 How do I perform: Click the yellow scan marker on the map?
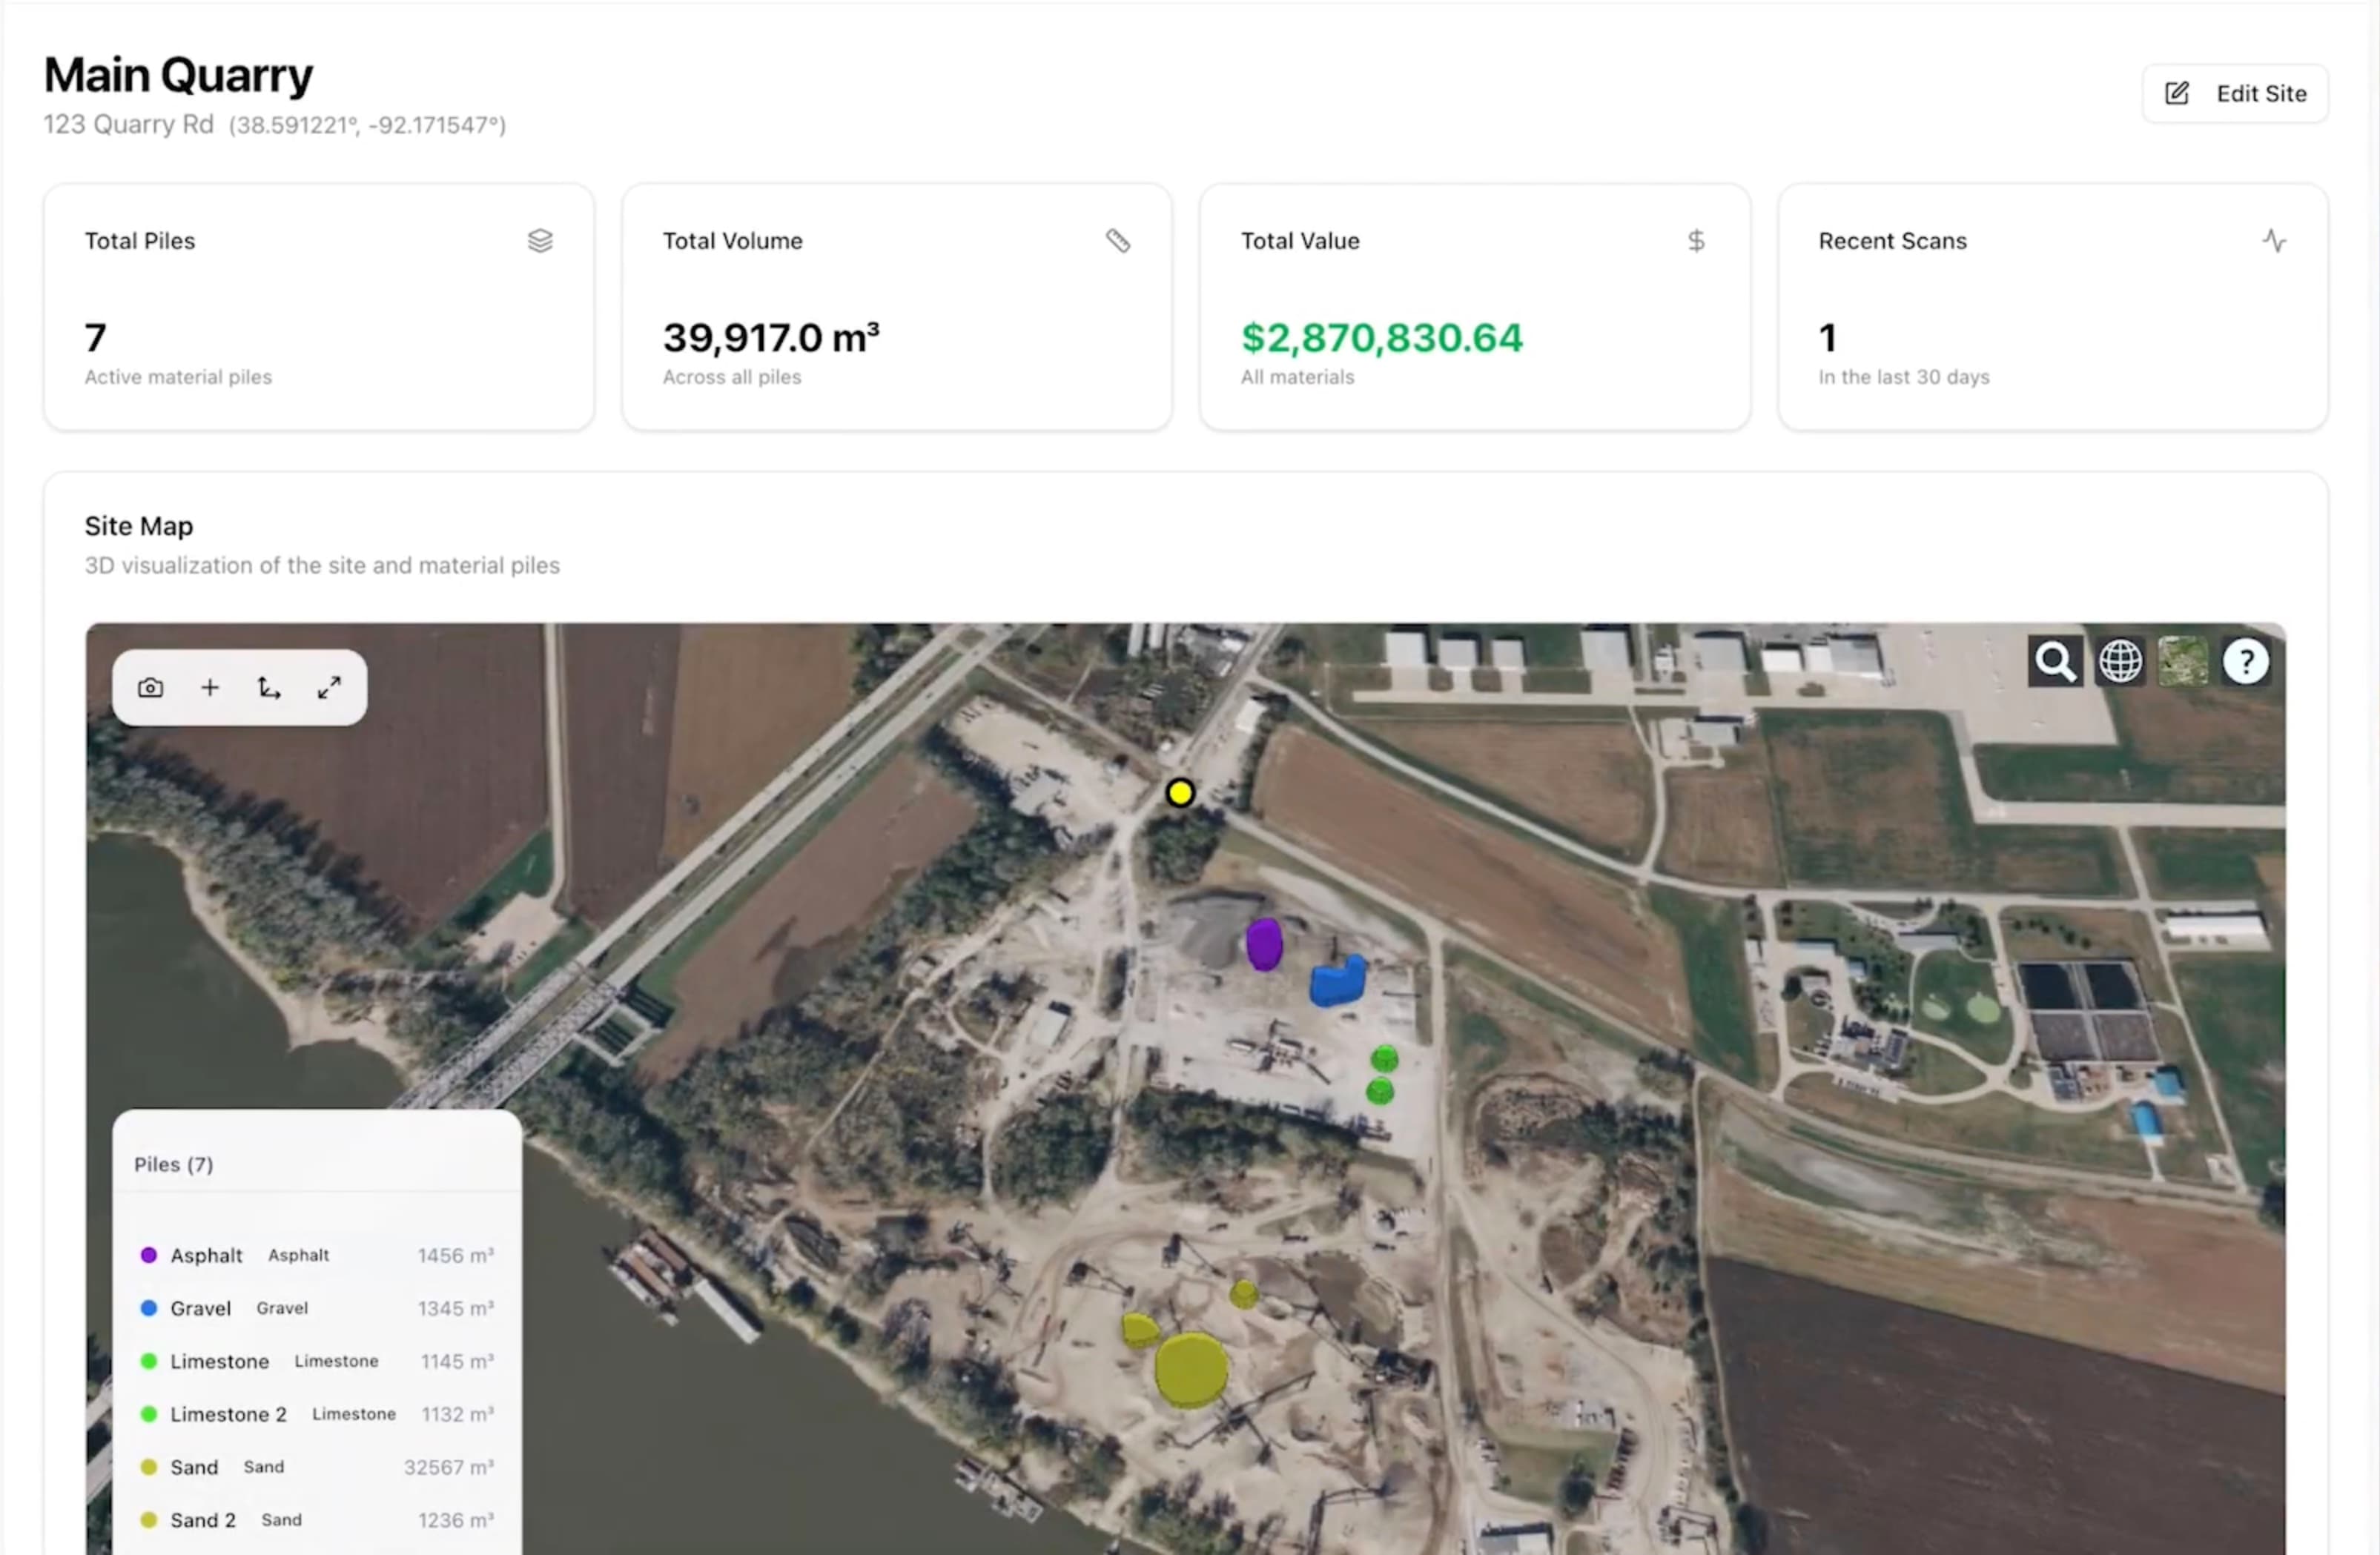[1180, 792]
